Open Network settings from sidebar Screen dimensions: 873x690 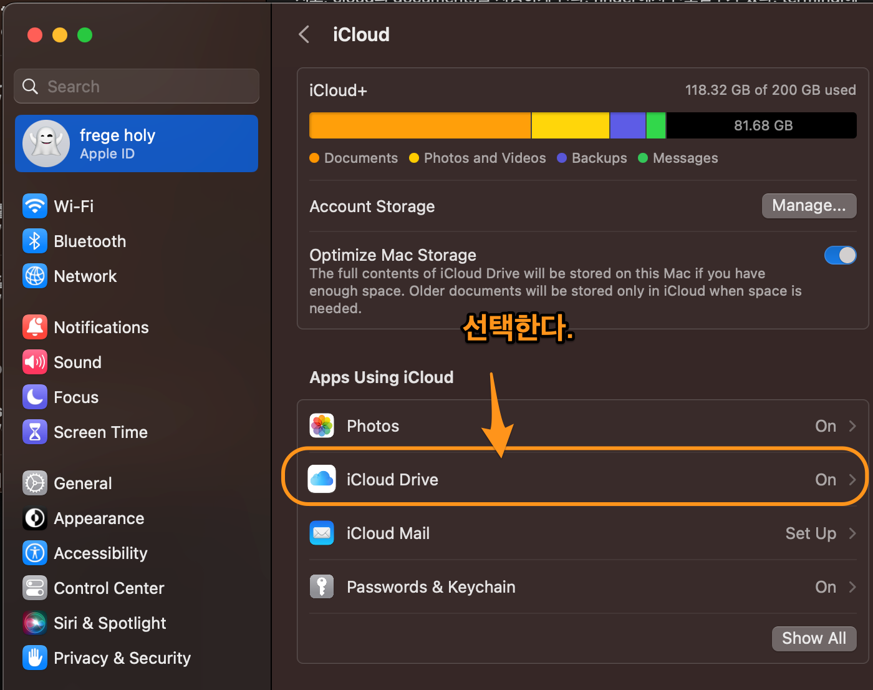[34, 276]
